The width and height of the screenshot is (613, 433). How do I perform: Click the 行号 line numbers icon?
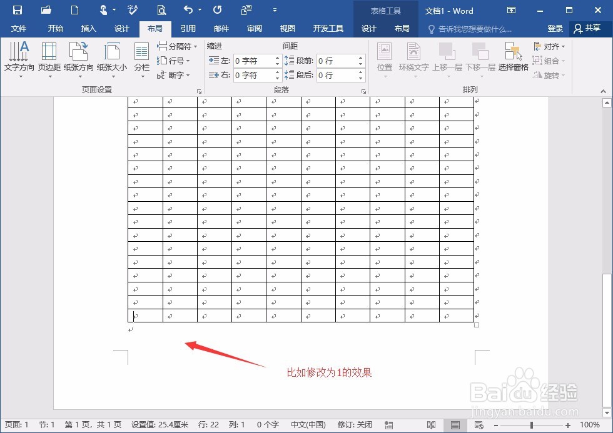coord(164,61)
